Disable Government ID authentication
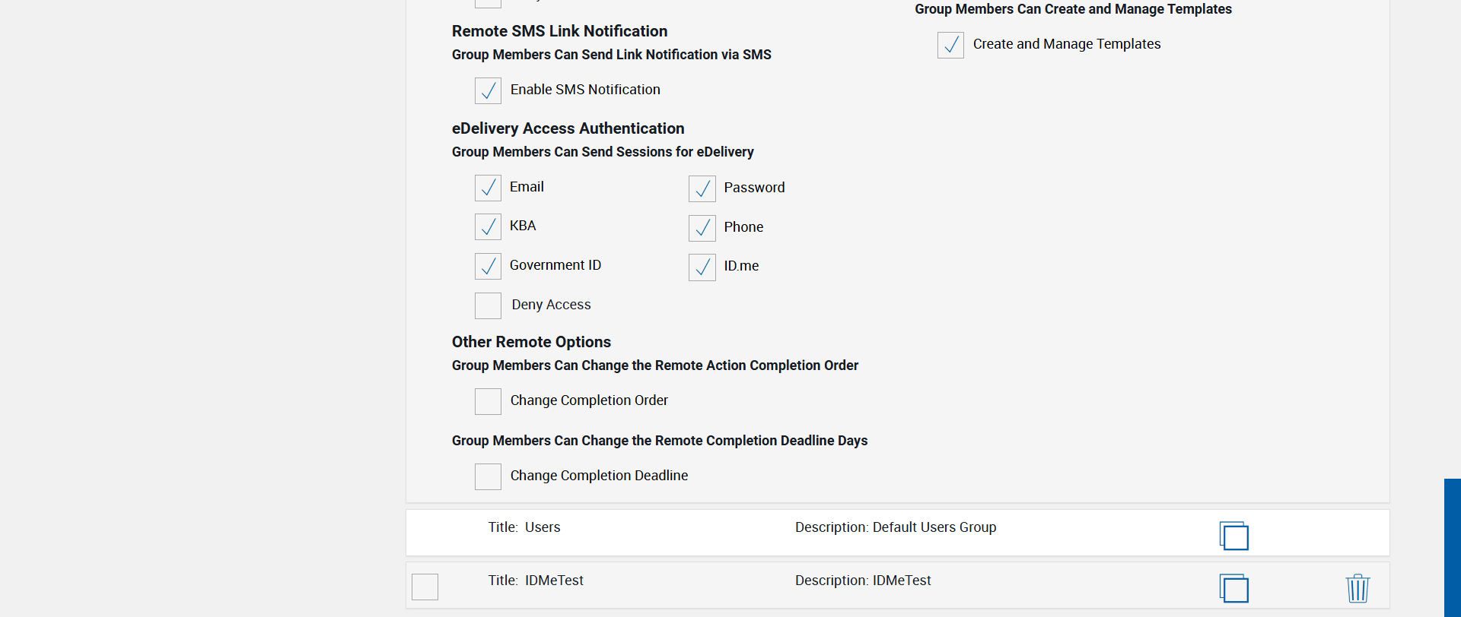Viewport: 1461px width, 617px height. click(488, 266)
